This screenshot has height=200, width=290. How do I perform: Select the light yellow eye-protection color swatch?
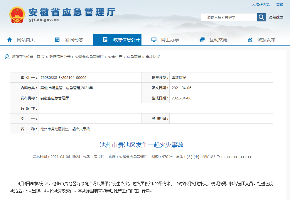(228, 157)
